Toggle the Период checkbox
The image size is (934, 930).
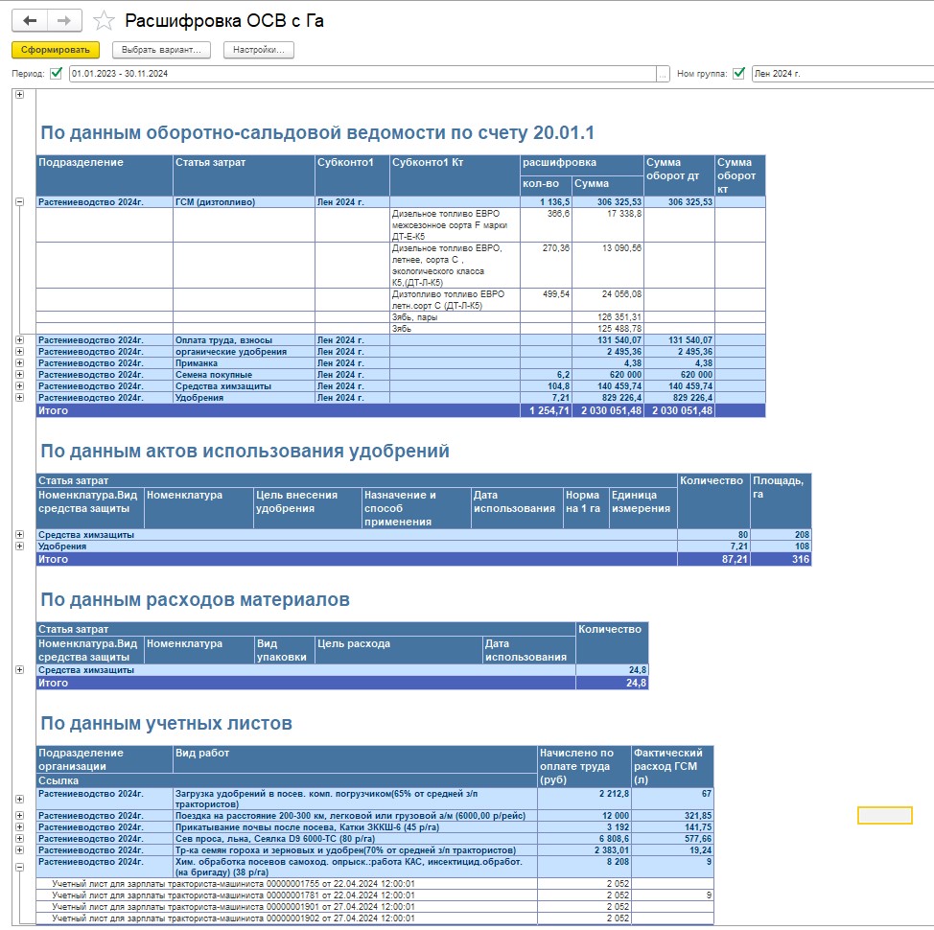(x=57, y=74)
